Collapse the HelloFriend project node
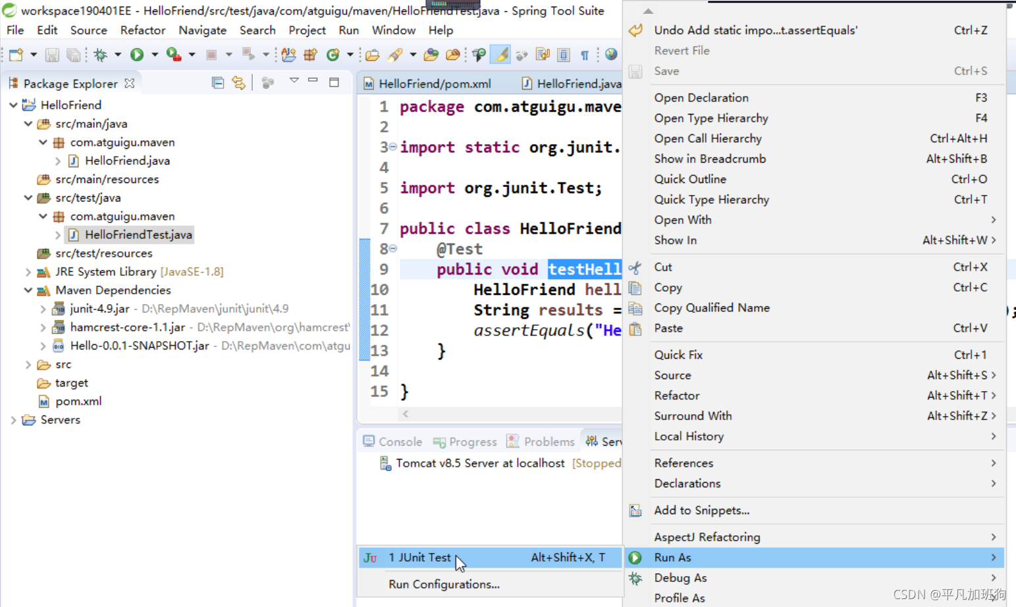The image size is (1016, 607). click(x=13, y=105)
